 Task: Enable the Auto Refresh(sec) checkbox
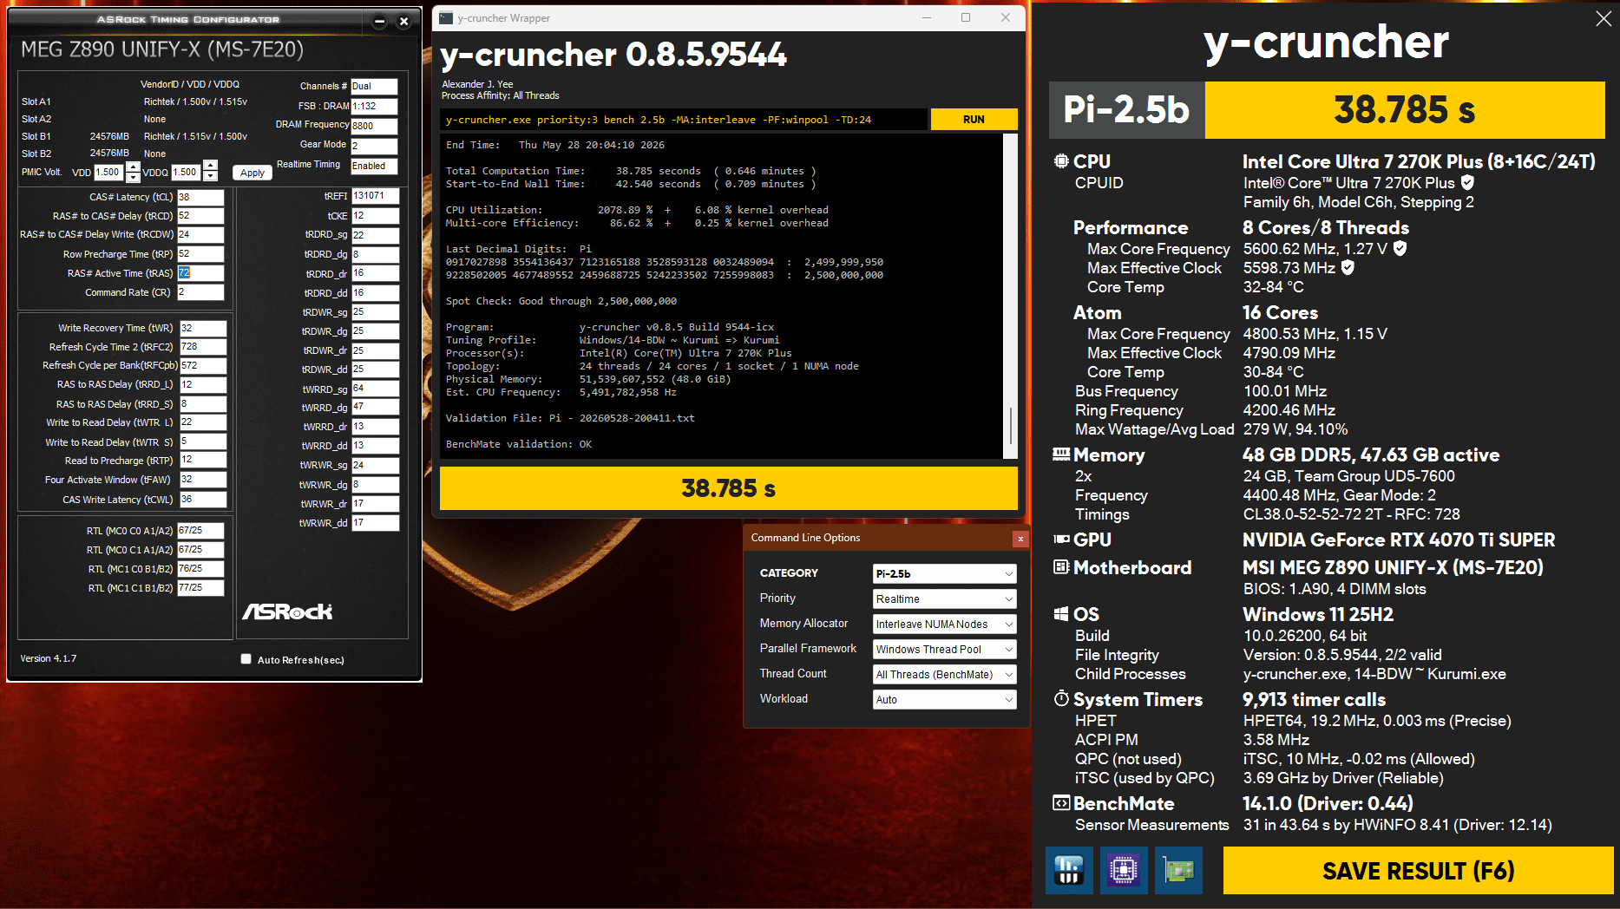[246, 659]
